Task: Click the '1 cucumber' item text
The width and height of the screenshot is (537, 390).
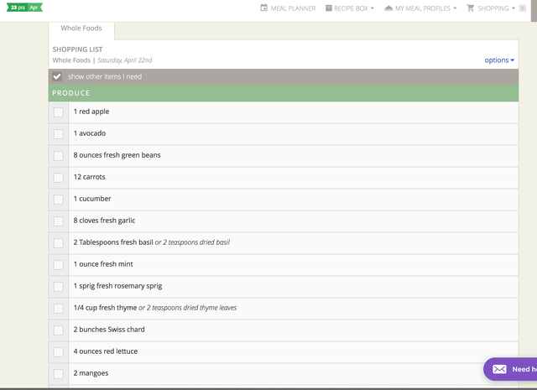Action: point(92,199)
